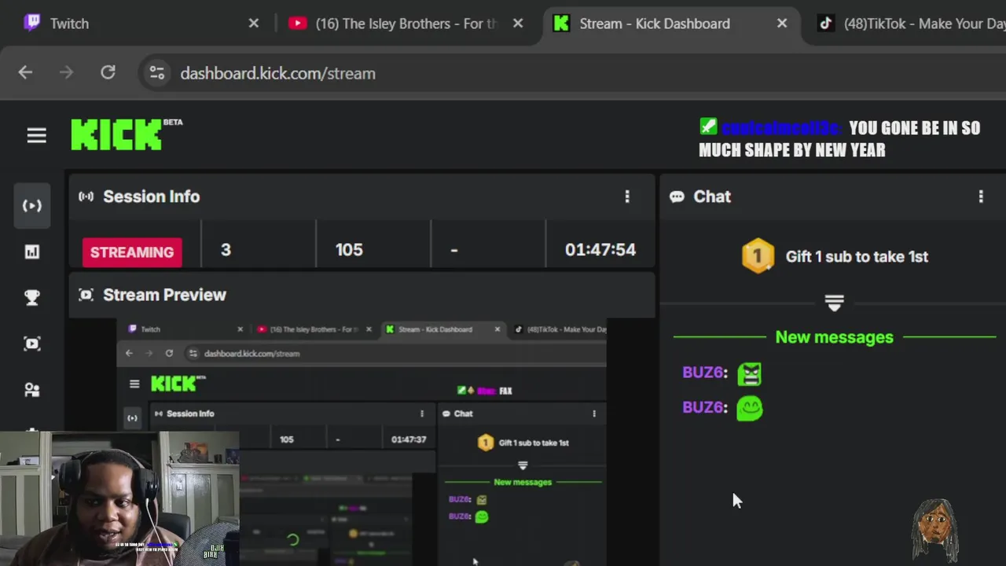Open the trophy achievements sidebar icon
Viewport: 1006px width, 566px height.
[32, 297]
